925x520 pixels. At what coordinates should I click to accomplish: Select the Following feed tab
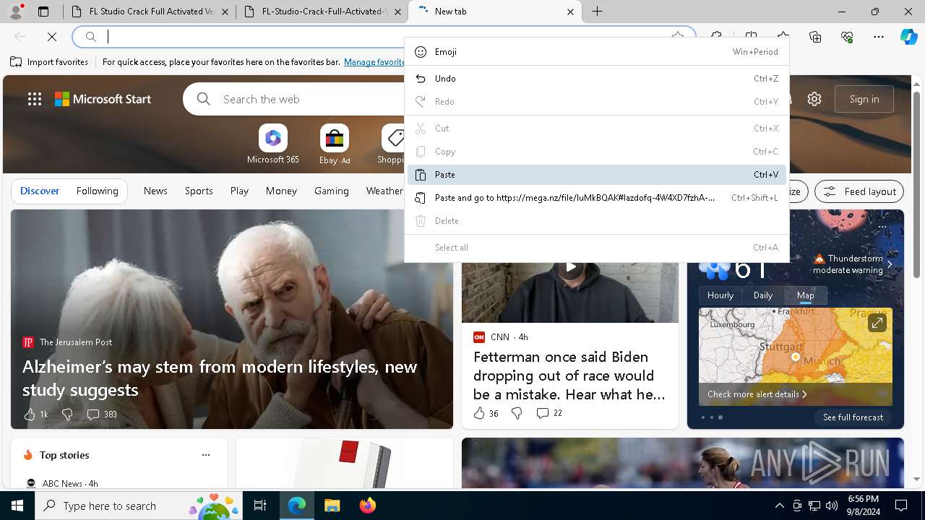[98, 191]
